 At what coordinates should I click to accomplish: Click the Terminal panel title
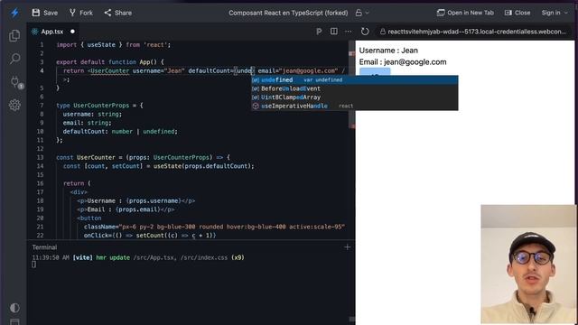(x=44, y=247)
